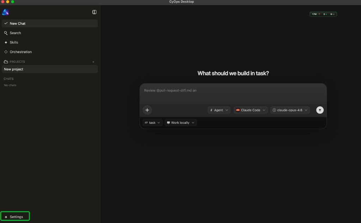
Task: Click the 'What should we build in task?' heading
Action: point(233,73)
